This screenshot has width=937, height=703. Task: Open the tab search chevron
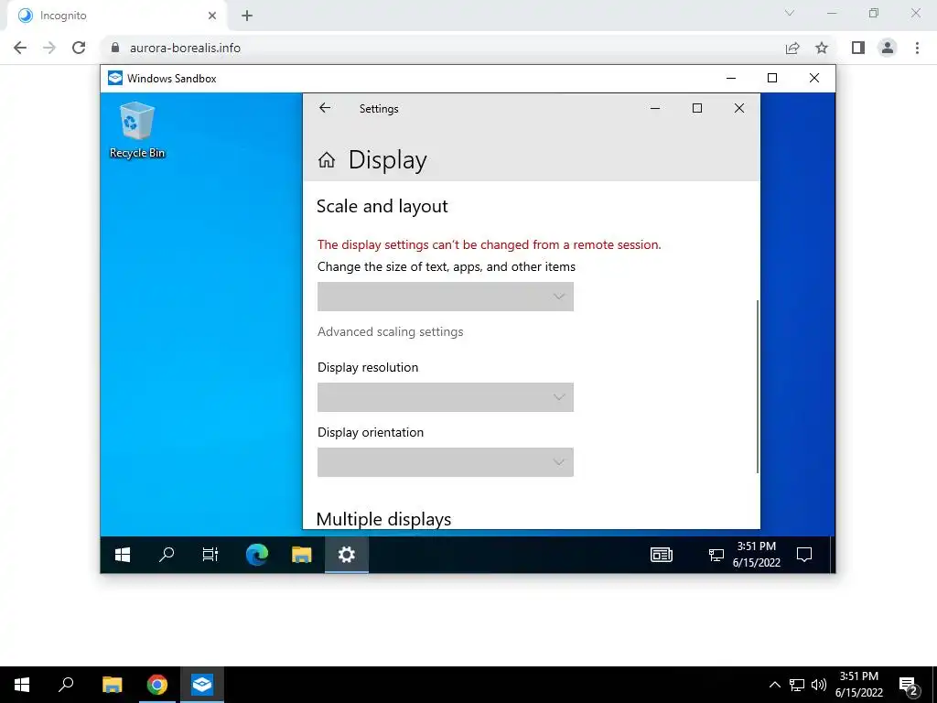pyautogui.click(x=790, y=13)
